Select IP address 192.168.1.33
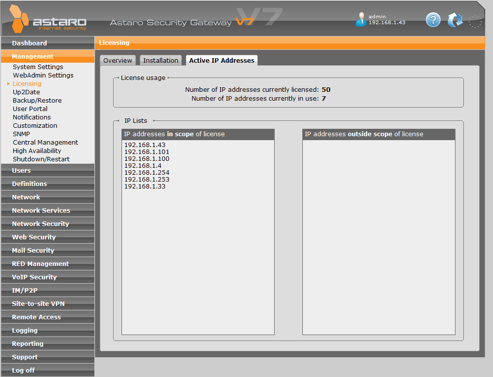The height and width of the screenshot is (377, 493). 145,187
